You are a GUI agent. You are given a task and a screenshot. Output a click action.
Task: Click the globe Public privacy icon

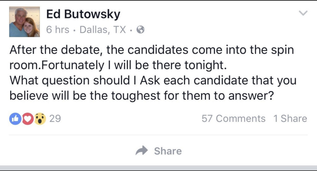(141, 30)
